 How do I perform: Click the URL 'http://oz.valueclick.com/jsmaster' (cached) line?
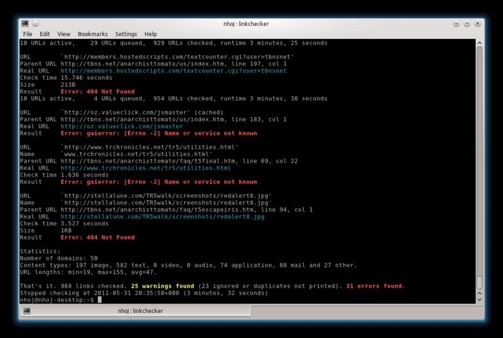coord(122,112)
